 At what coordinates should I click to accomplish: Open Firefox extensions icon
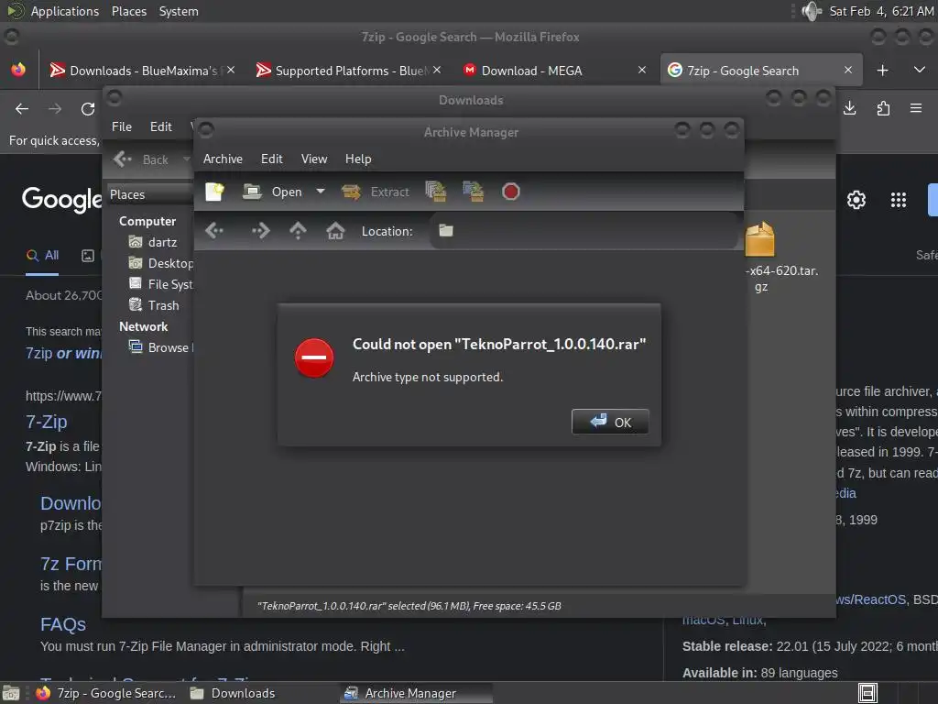coord(883,108)
